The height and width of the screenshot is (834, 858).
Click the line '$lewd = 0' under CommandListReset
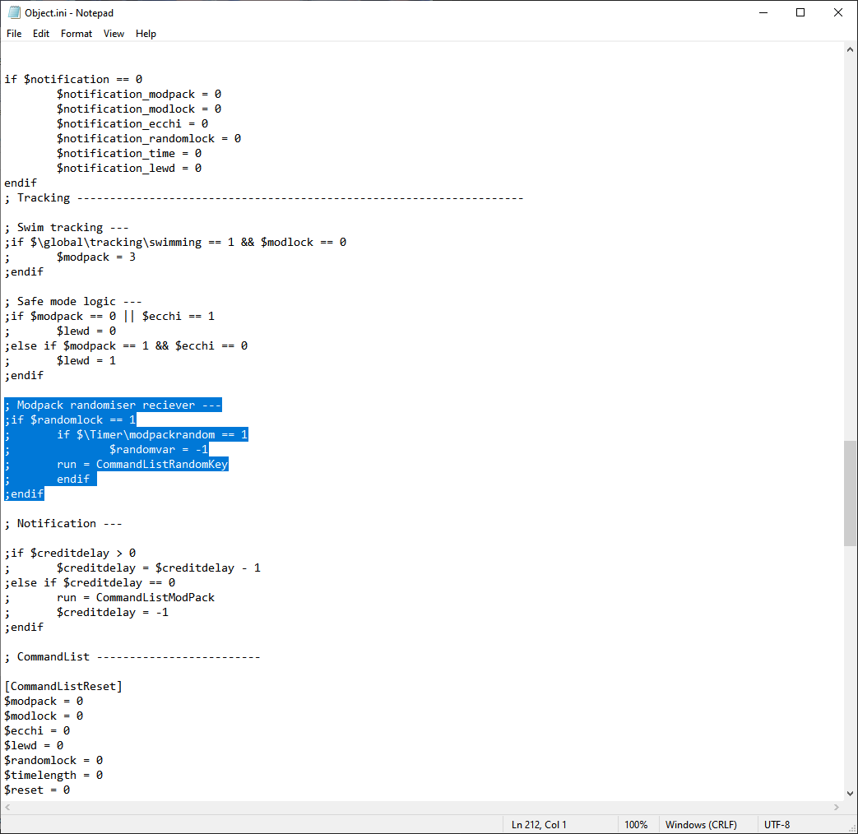point(34,745)
